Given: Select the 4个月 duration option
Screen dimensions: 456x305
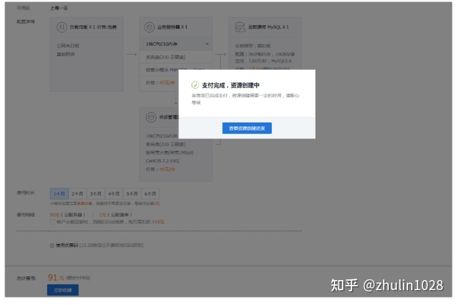Looking at the screenshot, I should (x=114, y=194).
